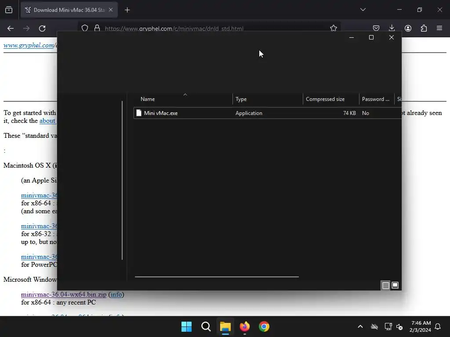Open the notifications bell
Image resolution: width=450 pixels, height=337 pixels.
[x=438, y=326]
